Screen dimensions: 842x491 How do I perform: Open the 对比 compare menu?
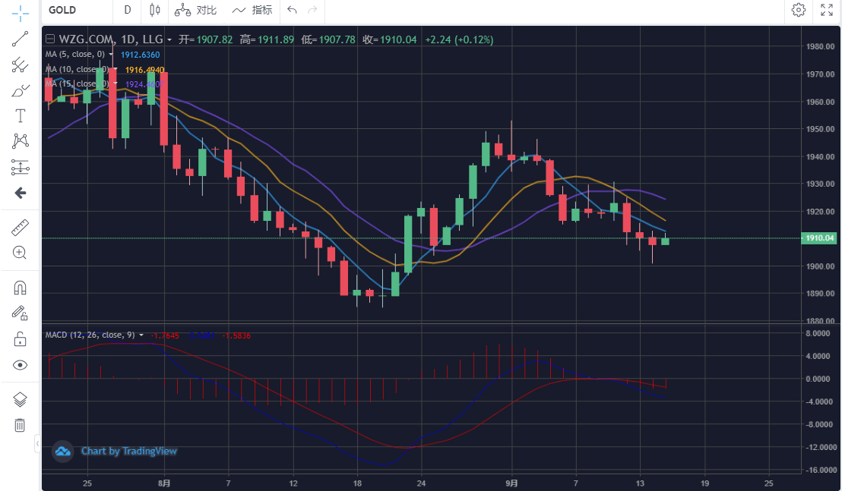[195, 10]
